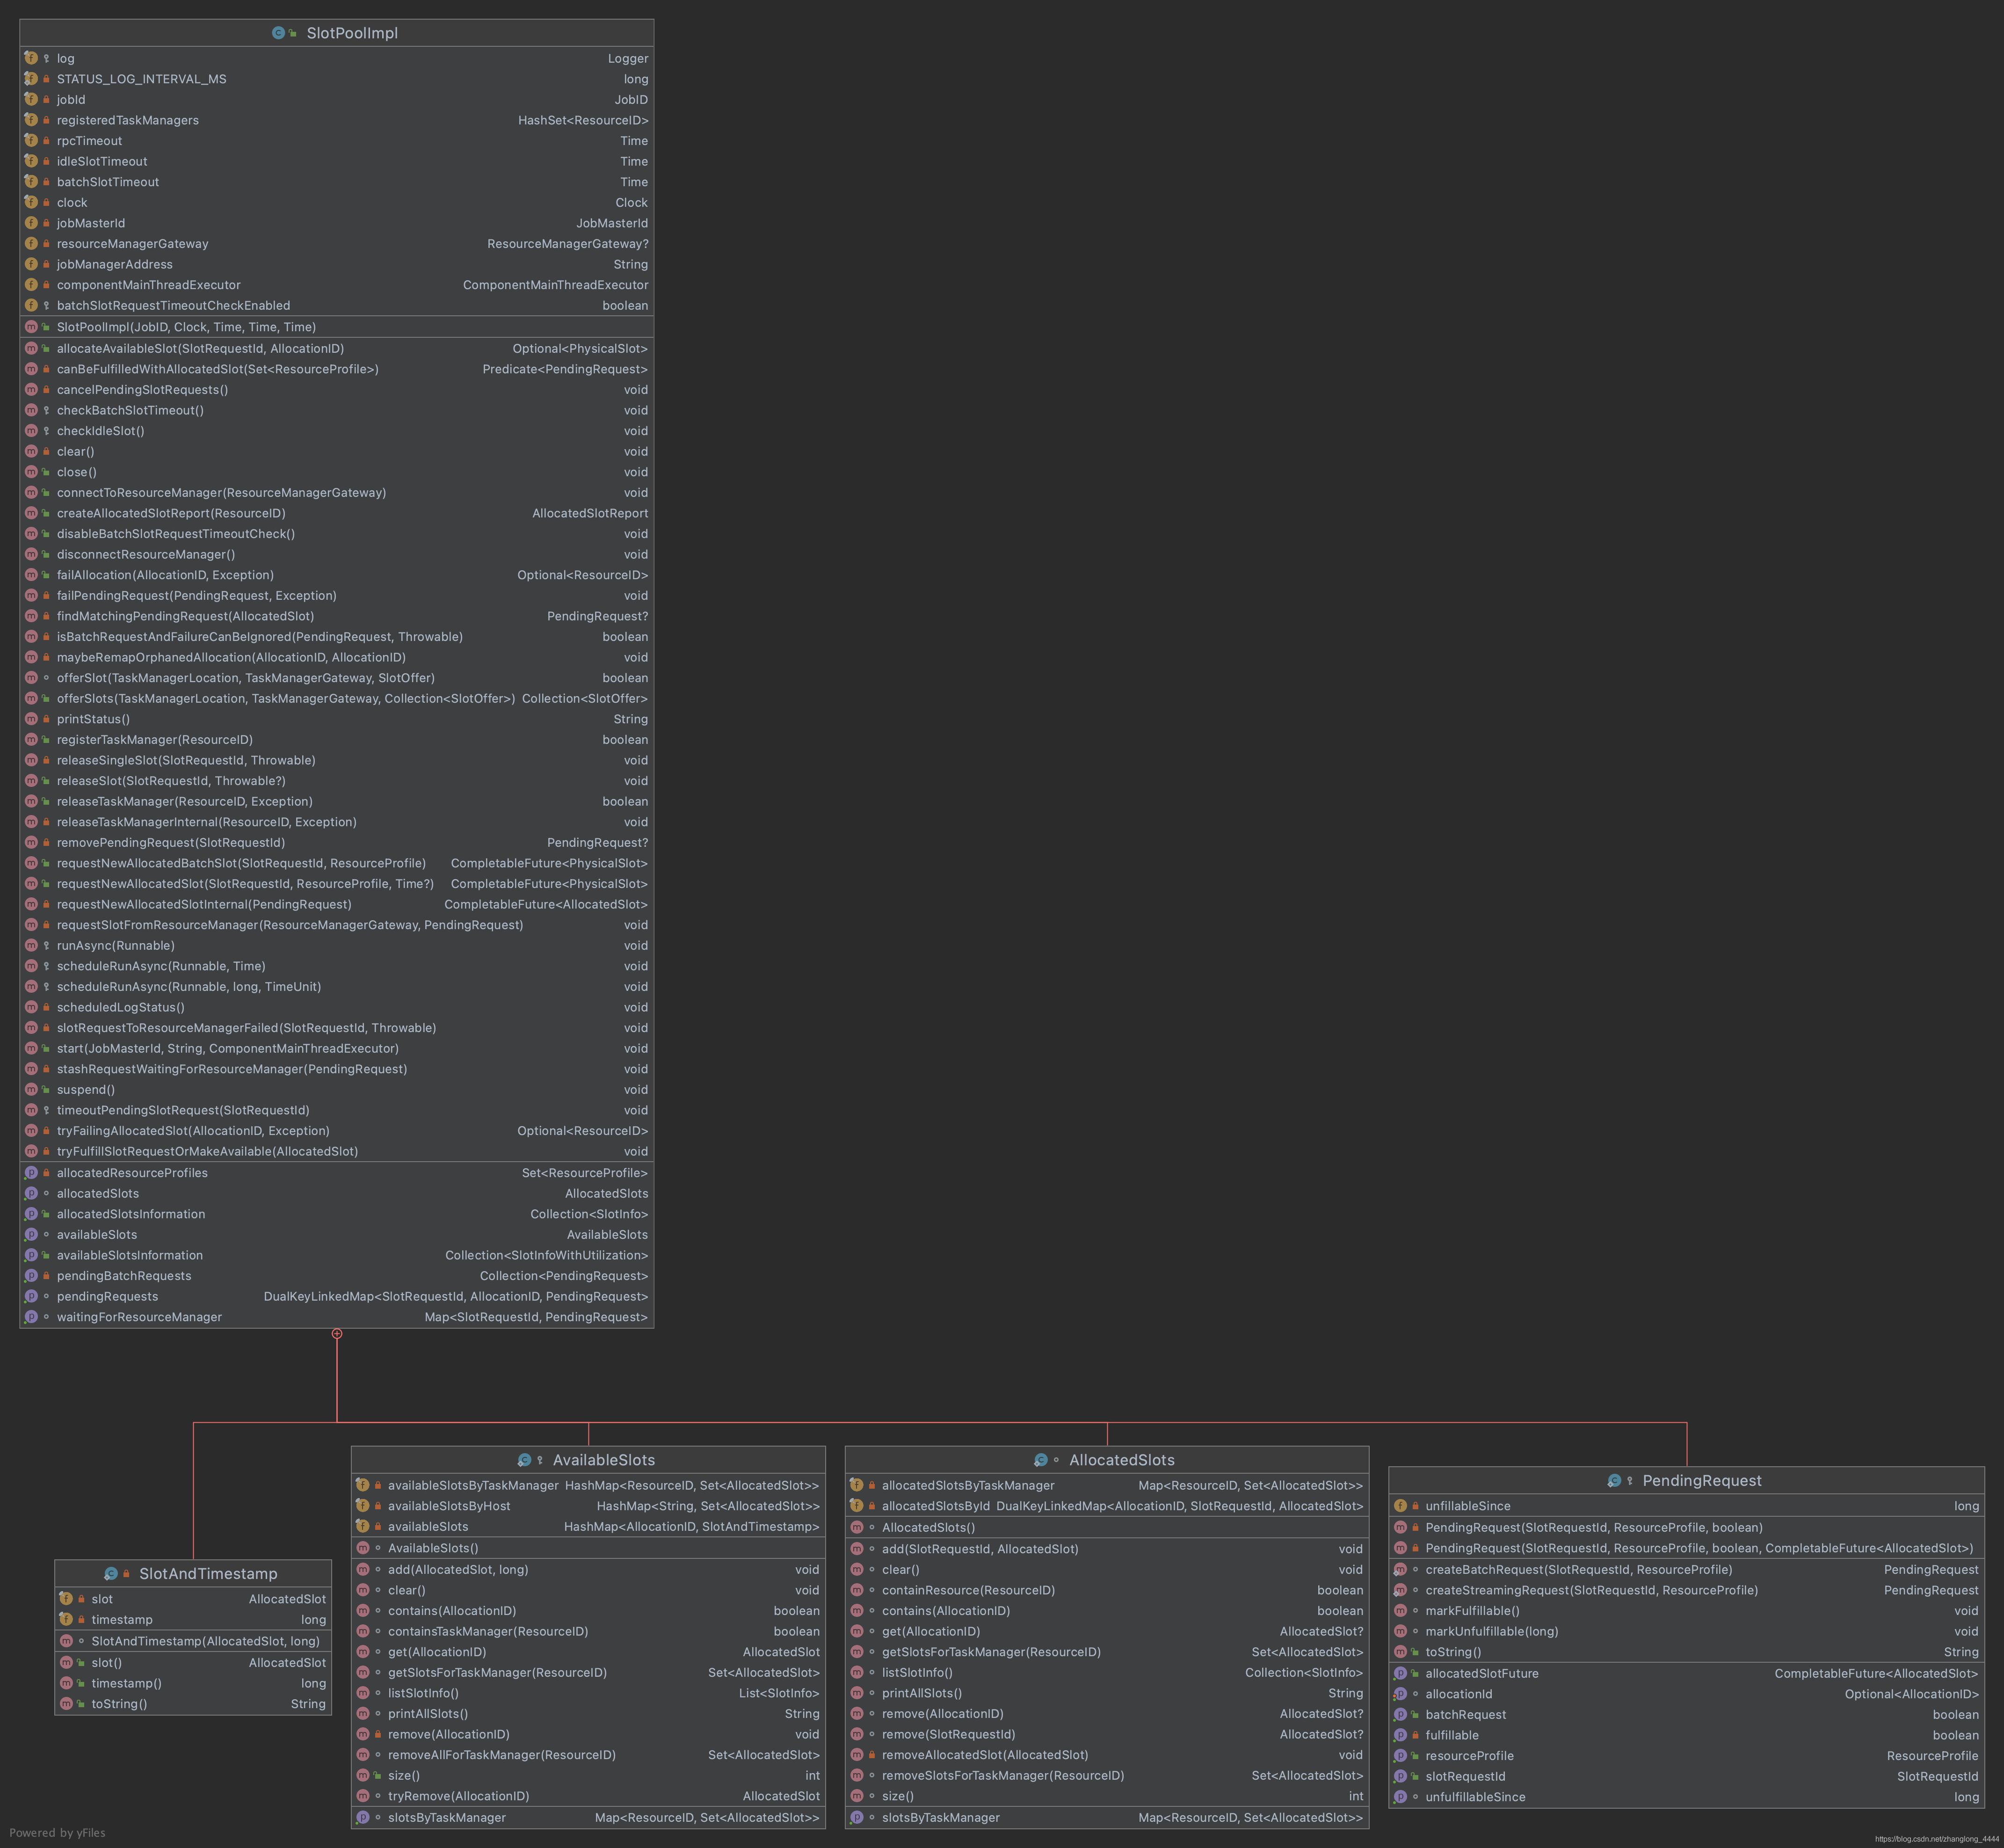
Task: Select the connectToResourceManager method row
Action: (337, 493)
